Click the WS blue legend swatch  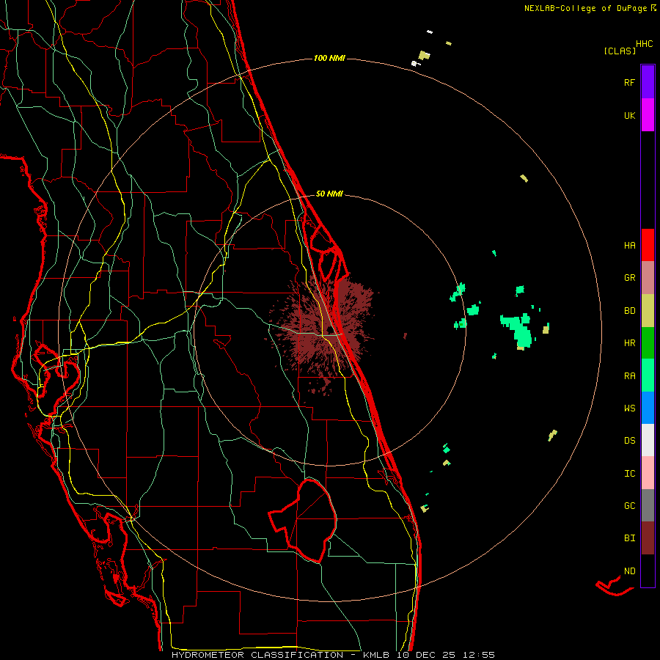coord(648,408)
